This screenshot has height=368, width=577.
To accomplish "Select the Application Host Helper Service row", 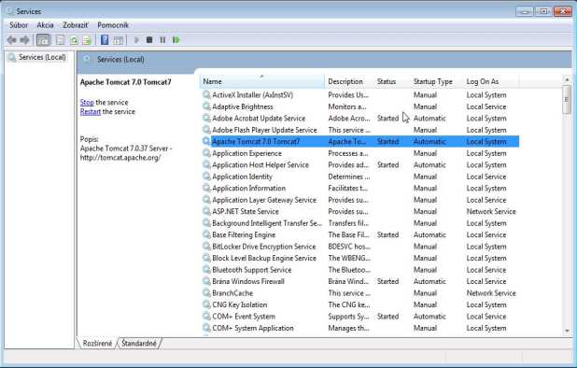I will click(360, 165).
